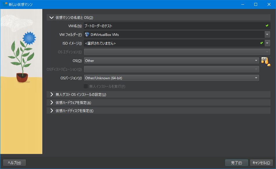Click the x64 OS type icon
Image resolution: width=276 pixels, height=169 pixels.
(266, 62)
